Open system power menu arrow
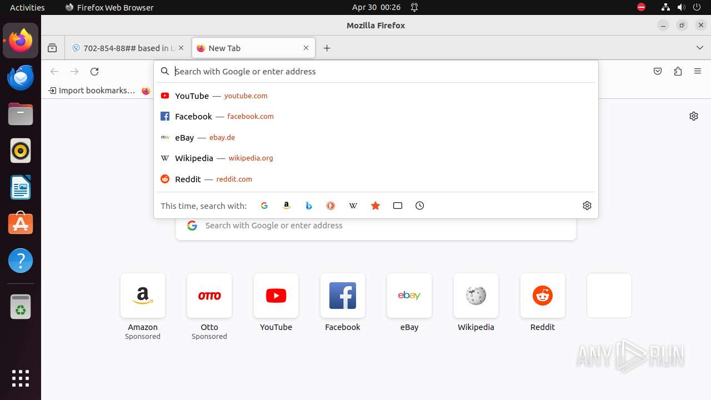 (697, 7)
